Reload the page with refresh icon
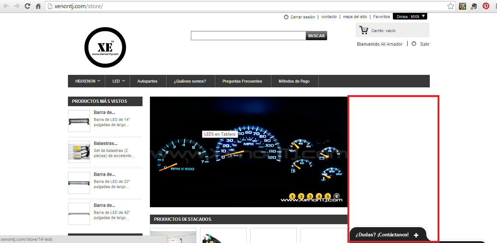The width and height of the screenshot is (497, 243). tap(27, 6)
